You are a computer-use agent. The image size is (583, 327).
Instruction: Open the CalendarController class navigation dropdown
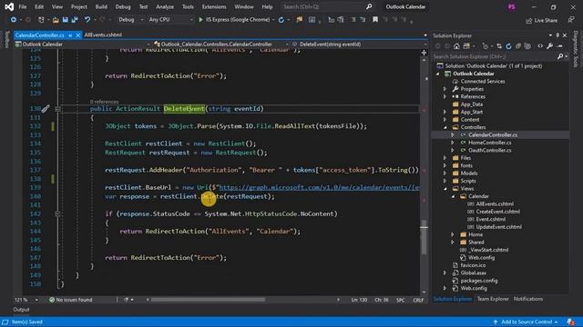point(220,45)
